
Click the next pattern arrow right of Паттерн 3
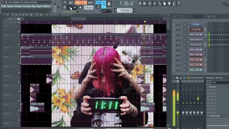[x=134, y=10]
